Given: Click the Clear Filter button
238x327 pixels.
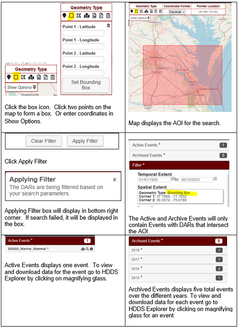Looking at the screenshot, I should pos(44,141).
